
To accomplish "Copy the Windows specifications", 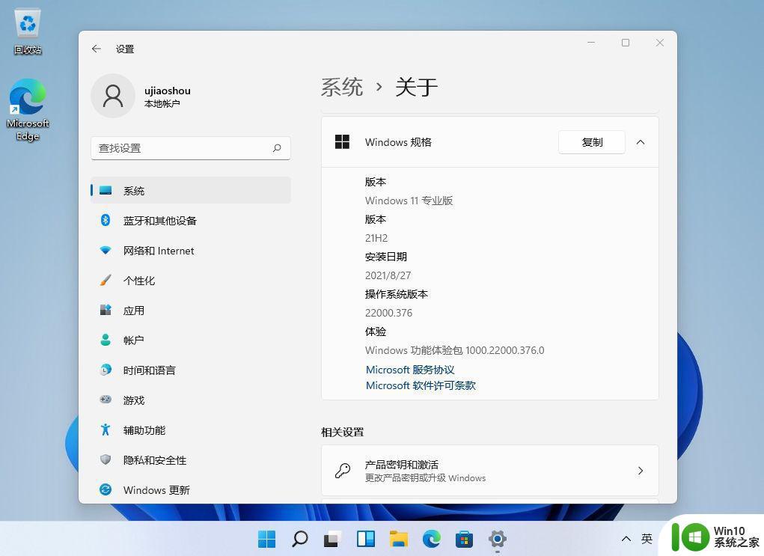I will 591,142.
